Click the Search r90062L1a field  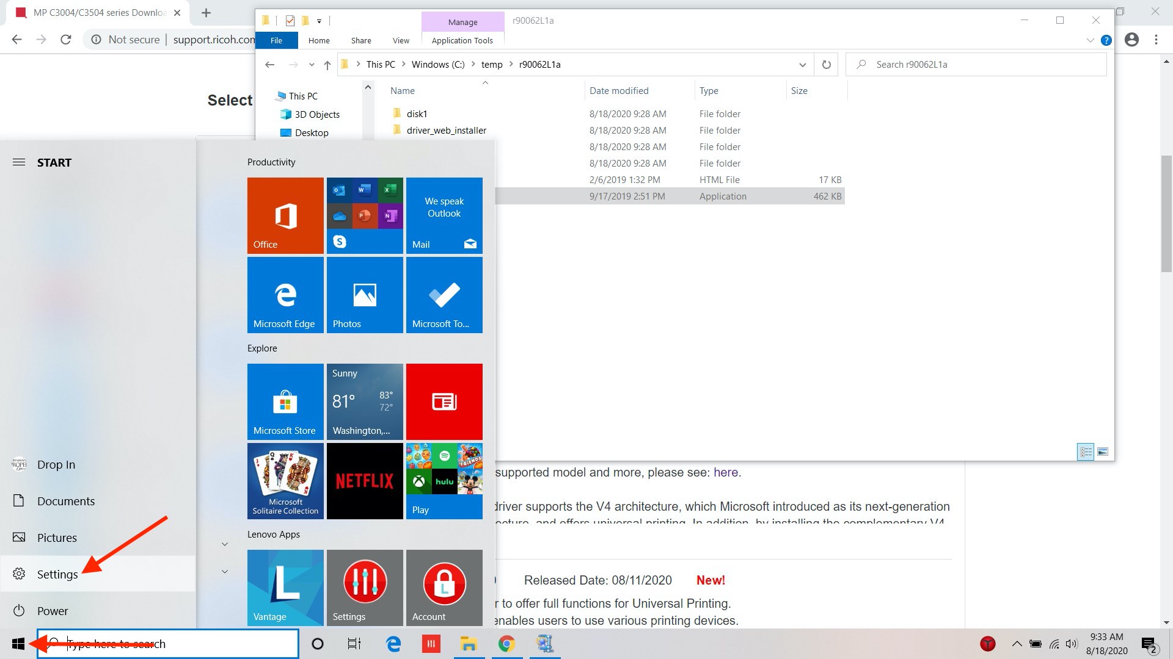click(976, 65)
